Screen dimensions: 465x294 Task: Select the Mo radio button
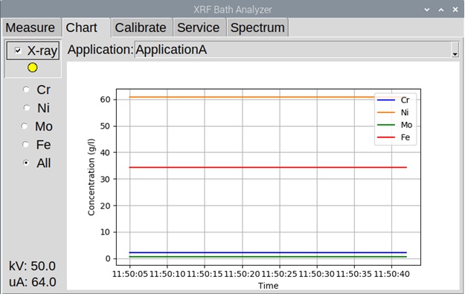[x=25, y=126]
